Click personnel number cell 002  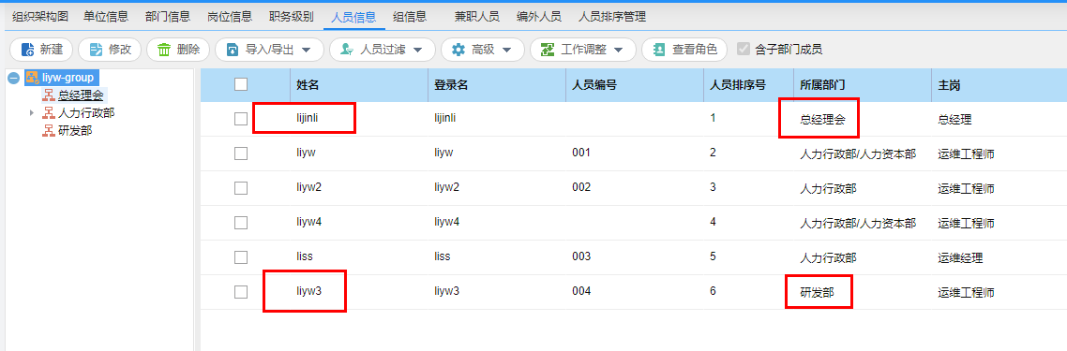[581, 187]
